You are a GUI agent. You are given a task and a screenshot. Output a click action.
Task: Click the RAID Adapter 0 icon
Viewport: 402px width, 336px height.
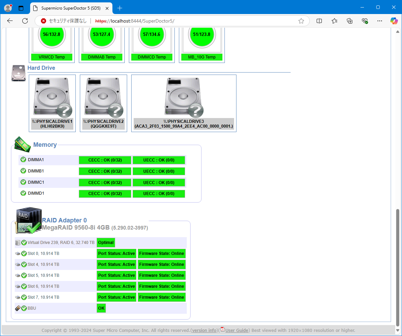click(x=28, y=220)
